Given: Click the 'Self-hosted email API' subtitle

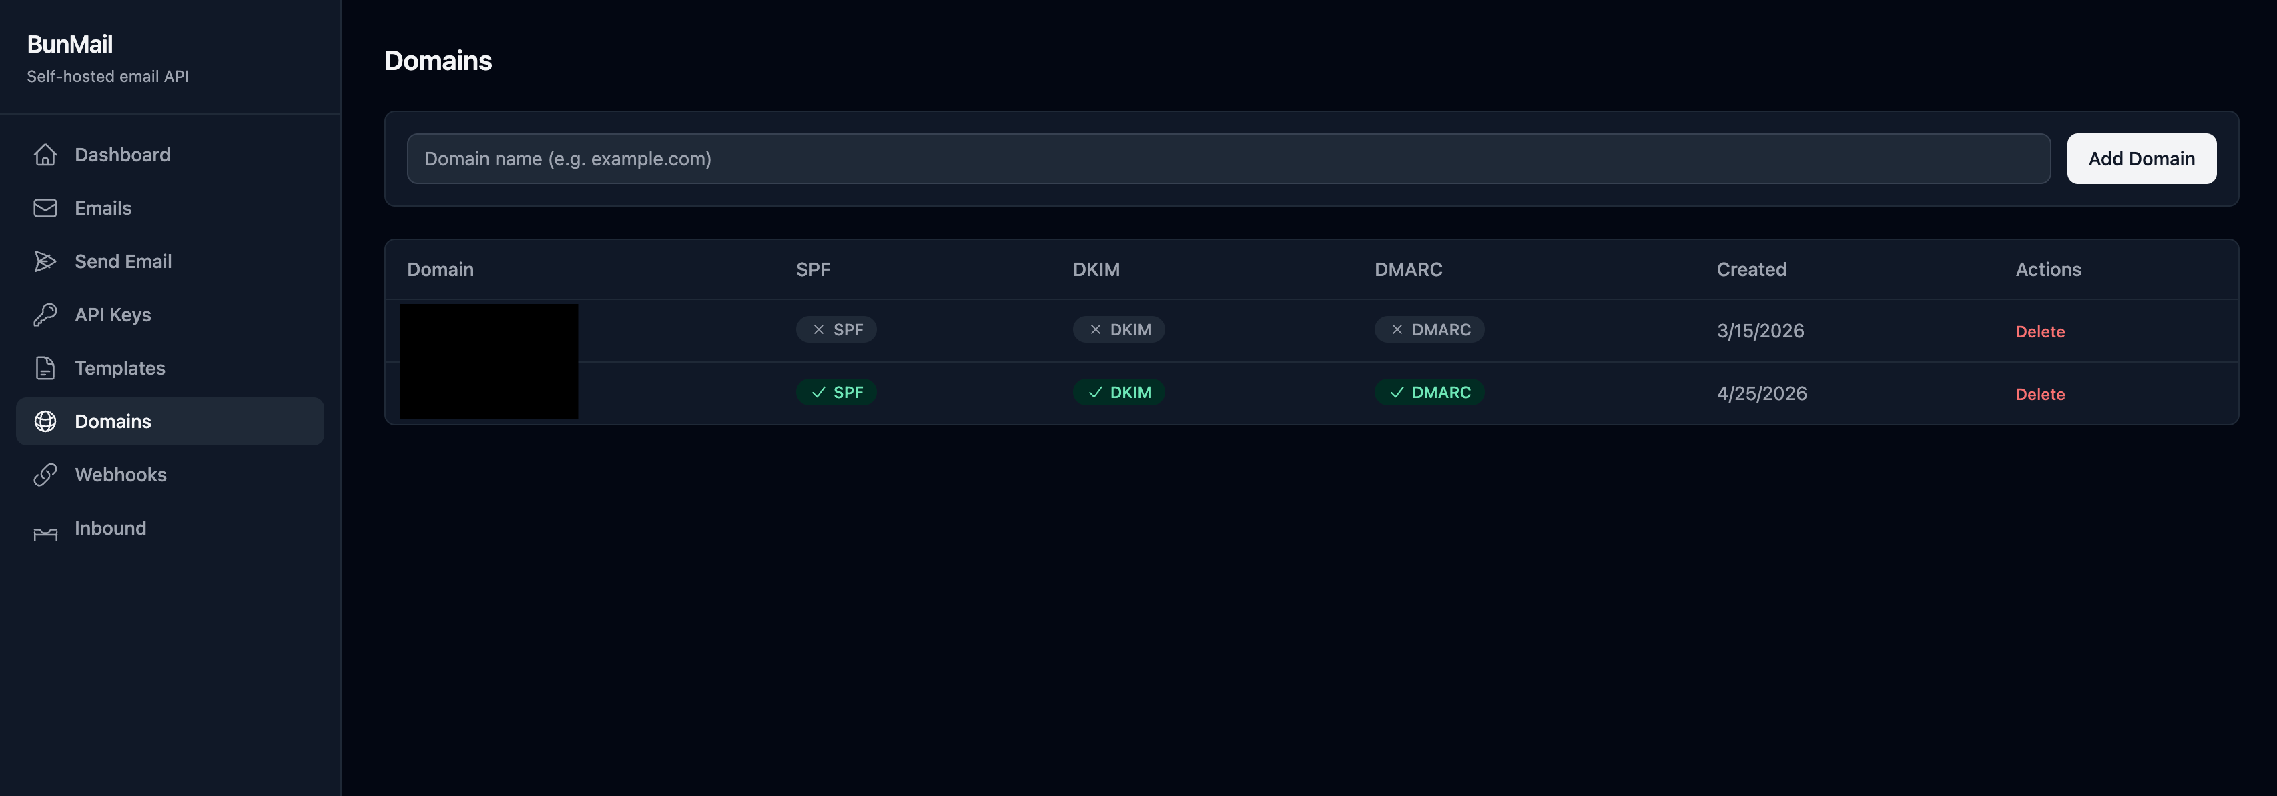Looking at the screenshot, I should pos(108,77).
